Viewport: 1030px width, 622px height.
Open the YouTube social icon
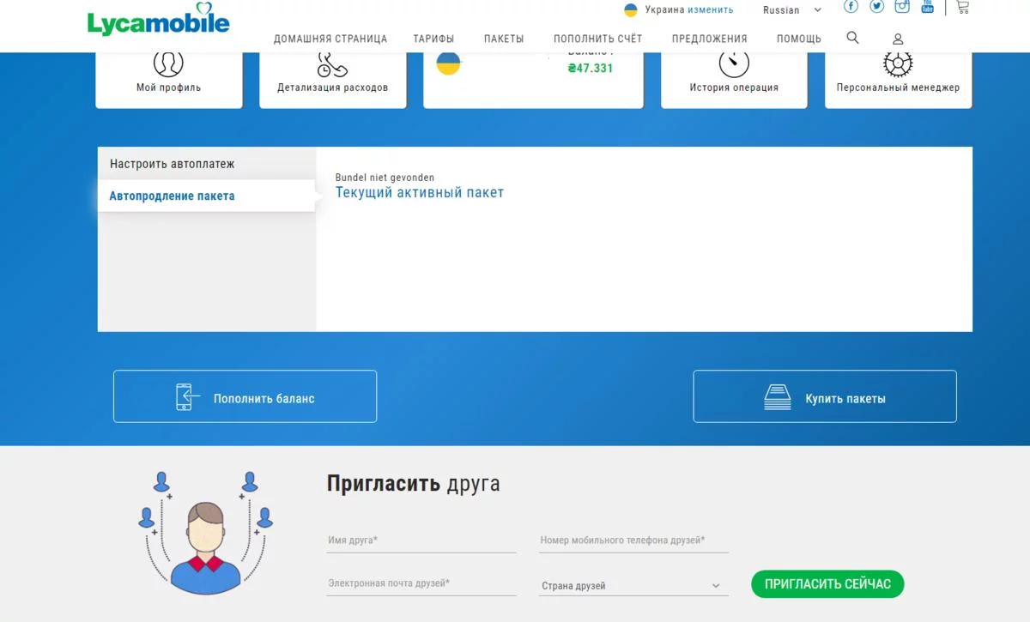tap(928, 7)
